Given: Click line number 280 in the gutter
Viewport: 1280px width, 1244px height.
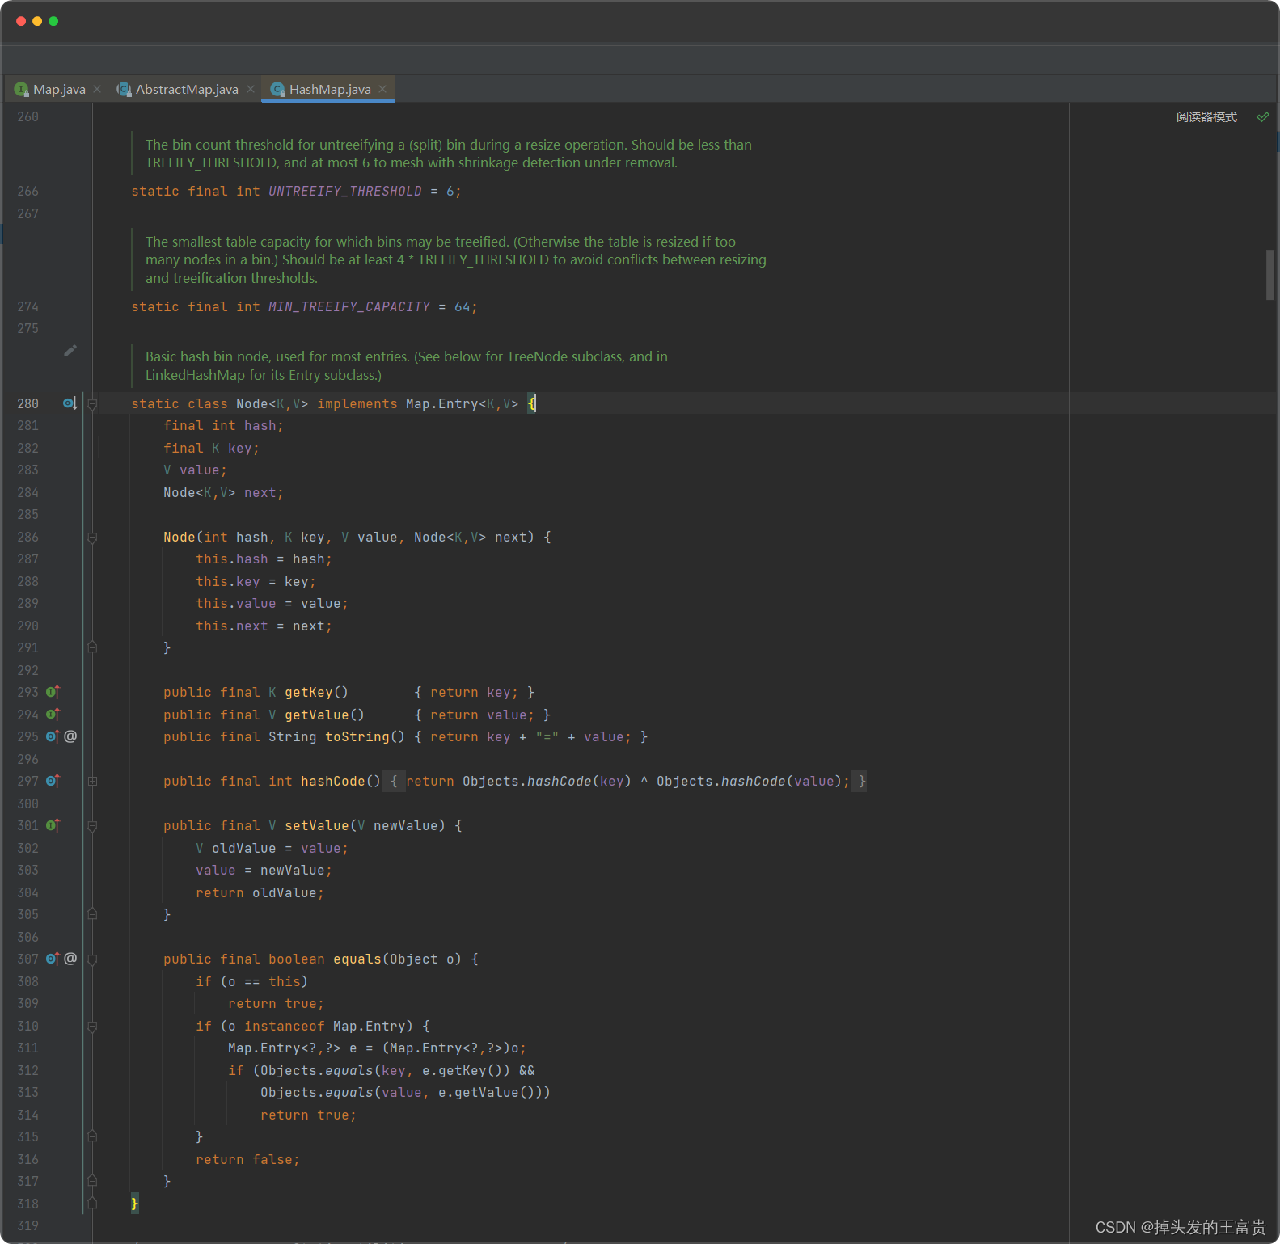Looking at the screenshot, I should point(28,404).
